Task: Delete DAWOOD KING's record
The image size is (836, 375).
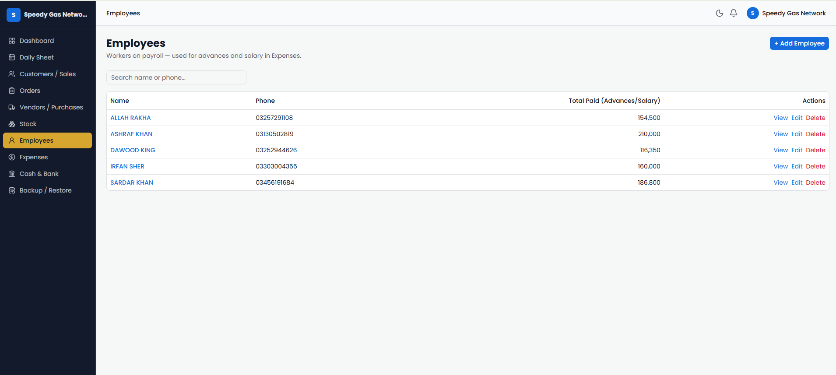Action: point(815,150)
